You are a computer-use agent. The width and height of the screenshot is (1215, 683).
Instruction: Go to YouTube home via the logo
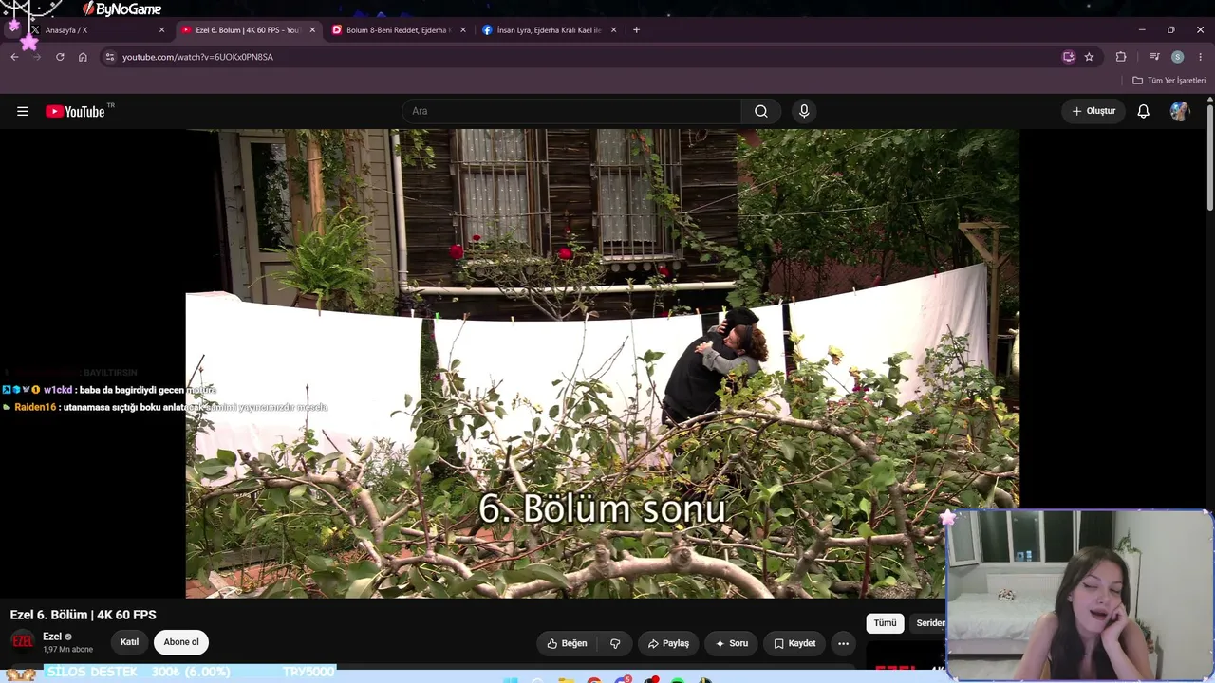[75, 111]
